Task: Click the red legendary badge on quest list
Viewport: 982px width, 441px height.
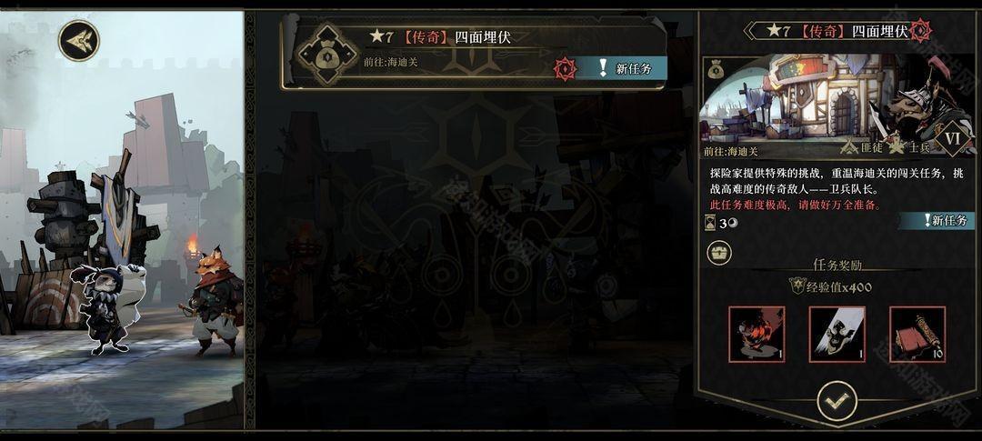Action: point(565,69)
